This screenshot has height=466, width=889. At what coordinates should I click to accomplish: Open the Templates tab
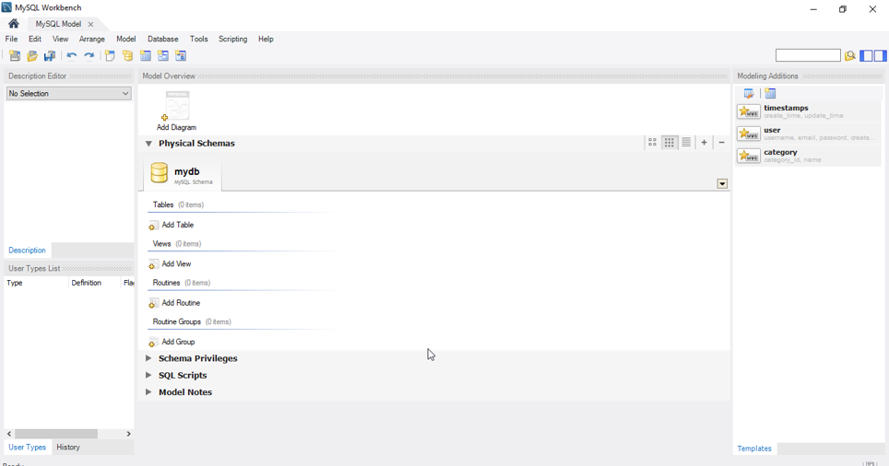click(x=754, y=449)
